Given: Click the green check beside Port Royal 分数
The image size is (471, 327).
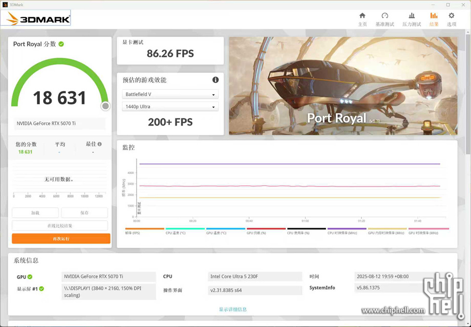Looking at the screenshot, I should (x=62, y=44).
